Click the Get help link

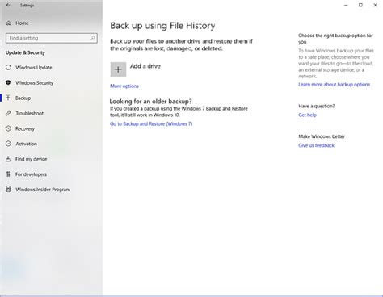tap(307, 115)
